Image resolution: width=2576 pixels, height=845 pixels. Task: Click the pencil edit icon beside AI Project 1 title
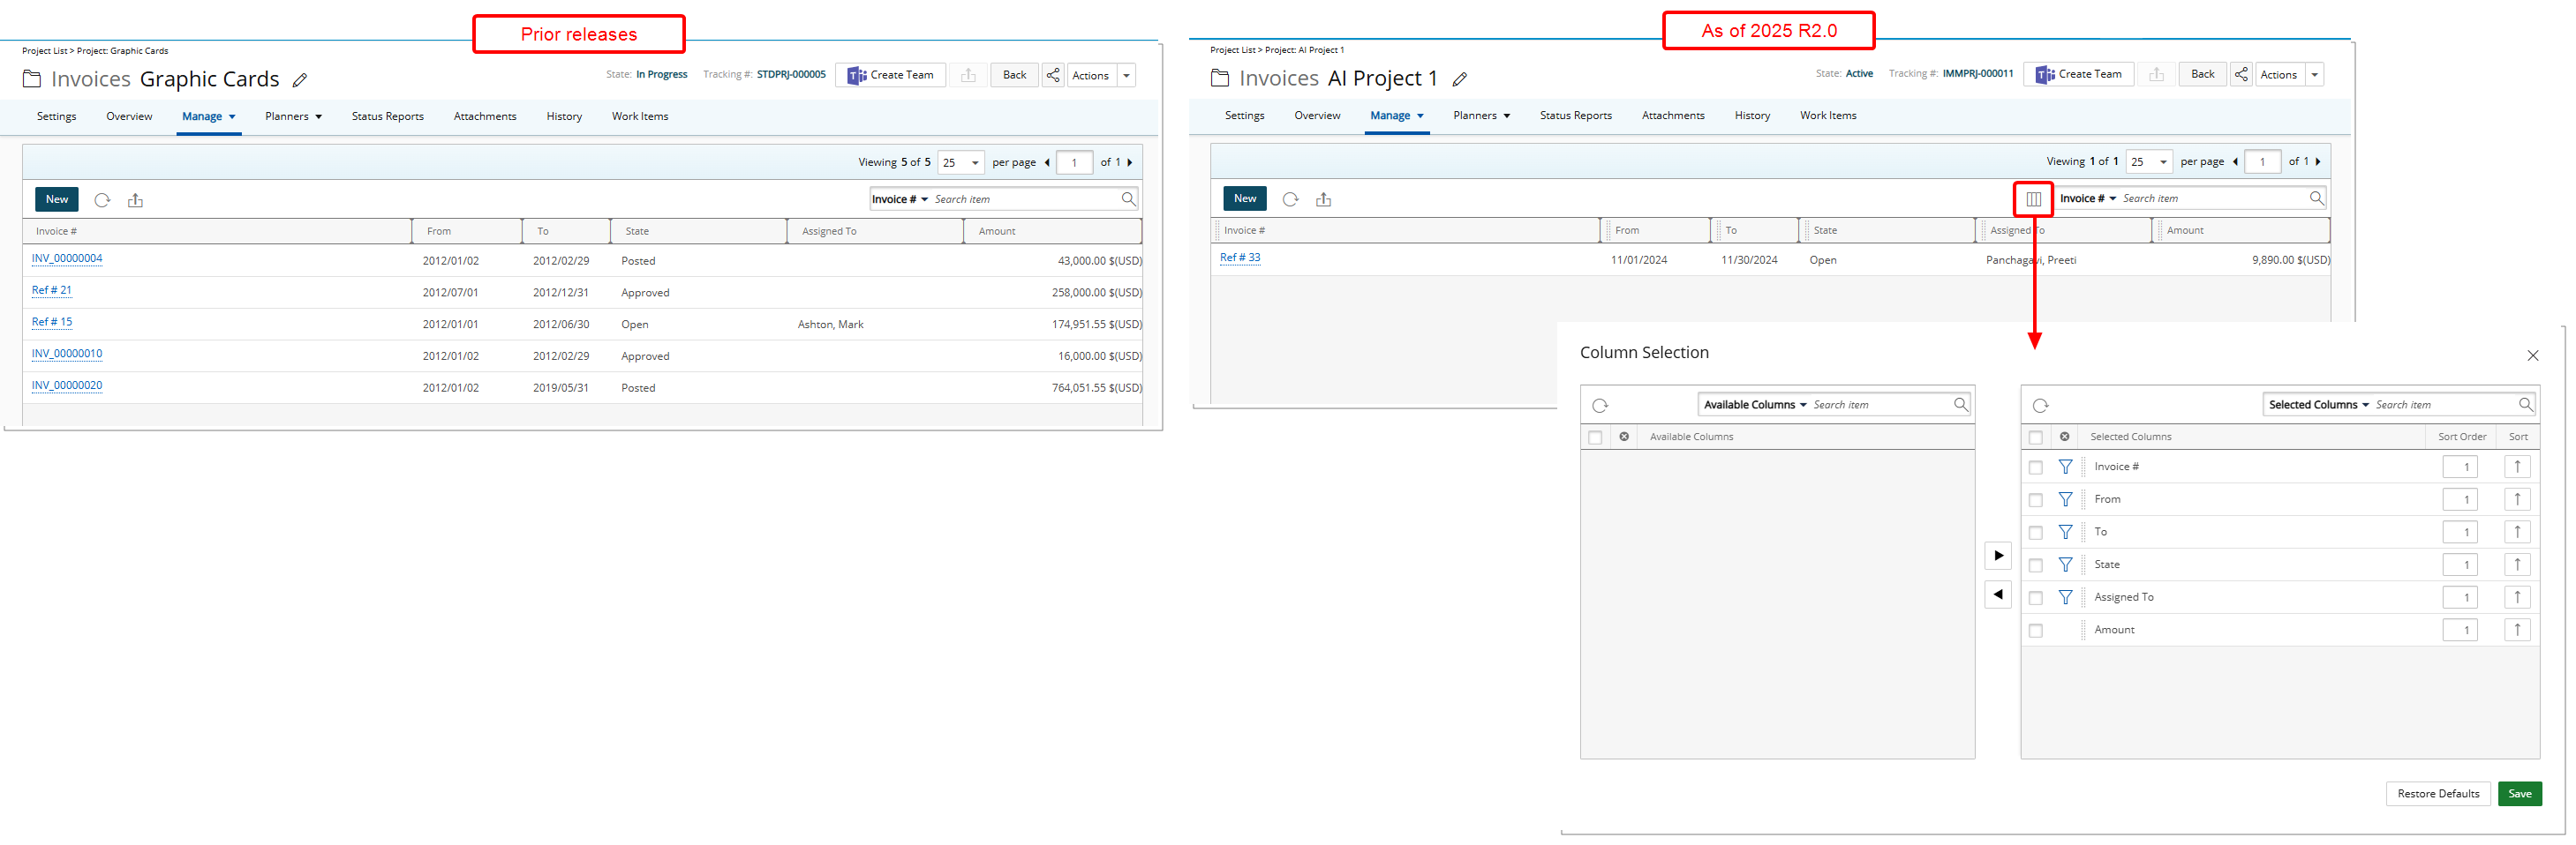[x=1460, y=79]
